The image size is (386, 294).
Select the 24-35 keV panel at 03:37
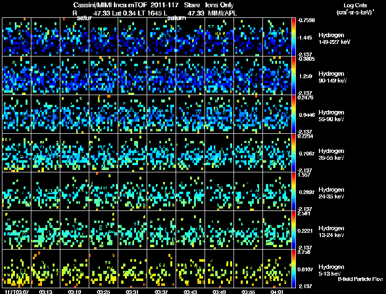point(162,192)
